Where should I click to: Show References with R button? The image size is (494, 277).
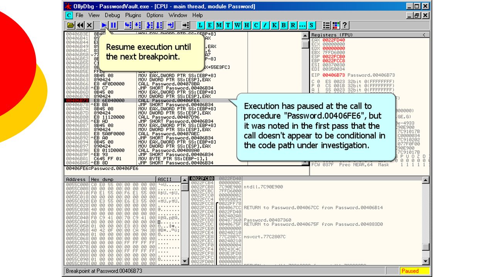tap(293, 25)
